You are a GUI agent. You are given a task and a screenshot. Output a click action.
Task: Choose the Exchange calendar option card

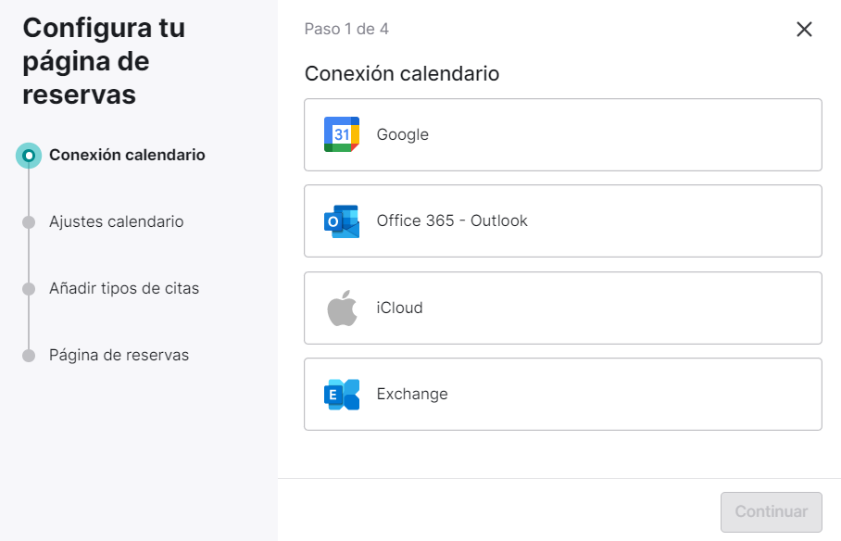[x=562, y=395]
